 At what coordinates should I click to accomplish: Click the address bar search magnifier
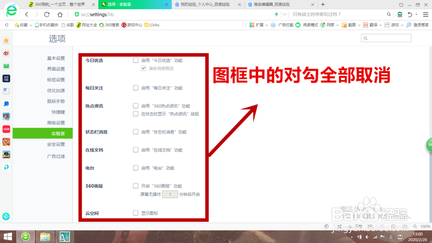pyautogui.click(x=389, y=14)
